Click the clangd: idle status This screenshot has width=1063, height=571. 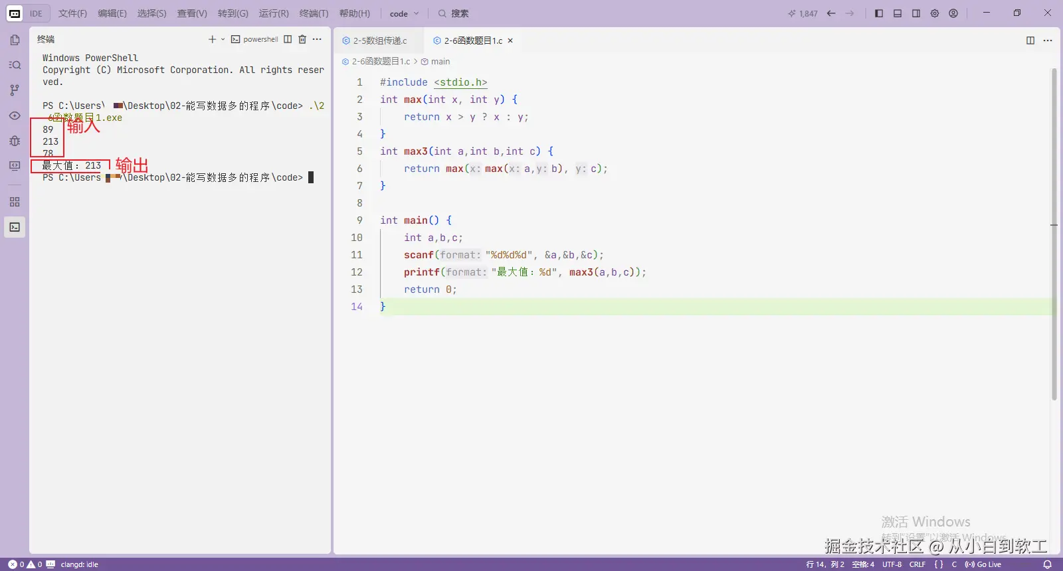(79, 564)
